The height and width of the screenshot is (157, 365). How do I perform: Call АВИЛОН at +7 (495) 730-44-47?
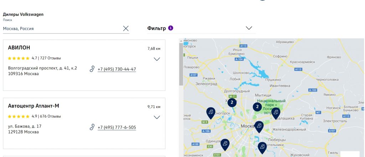(x=117, y=69)
